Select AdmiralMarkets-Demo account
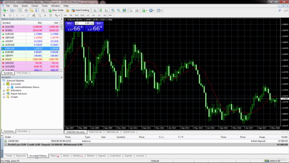Image resolution: width=289 pixels, height=163 pixels. coord(27,87)
